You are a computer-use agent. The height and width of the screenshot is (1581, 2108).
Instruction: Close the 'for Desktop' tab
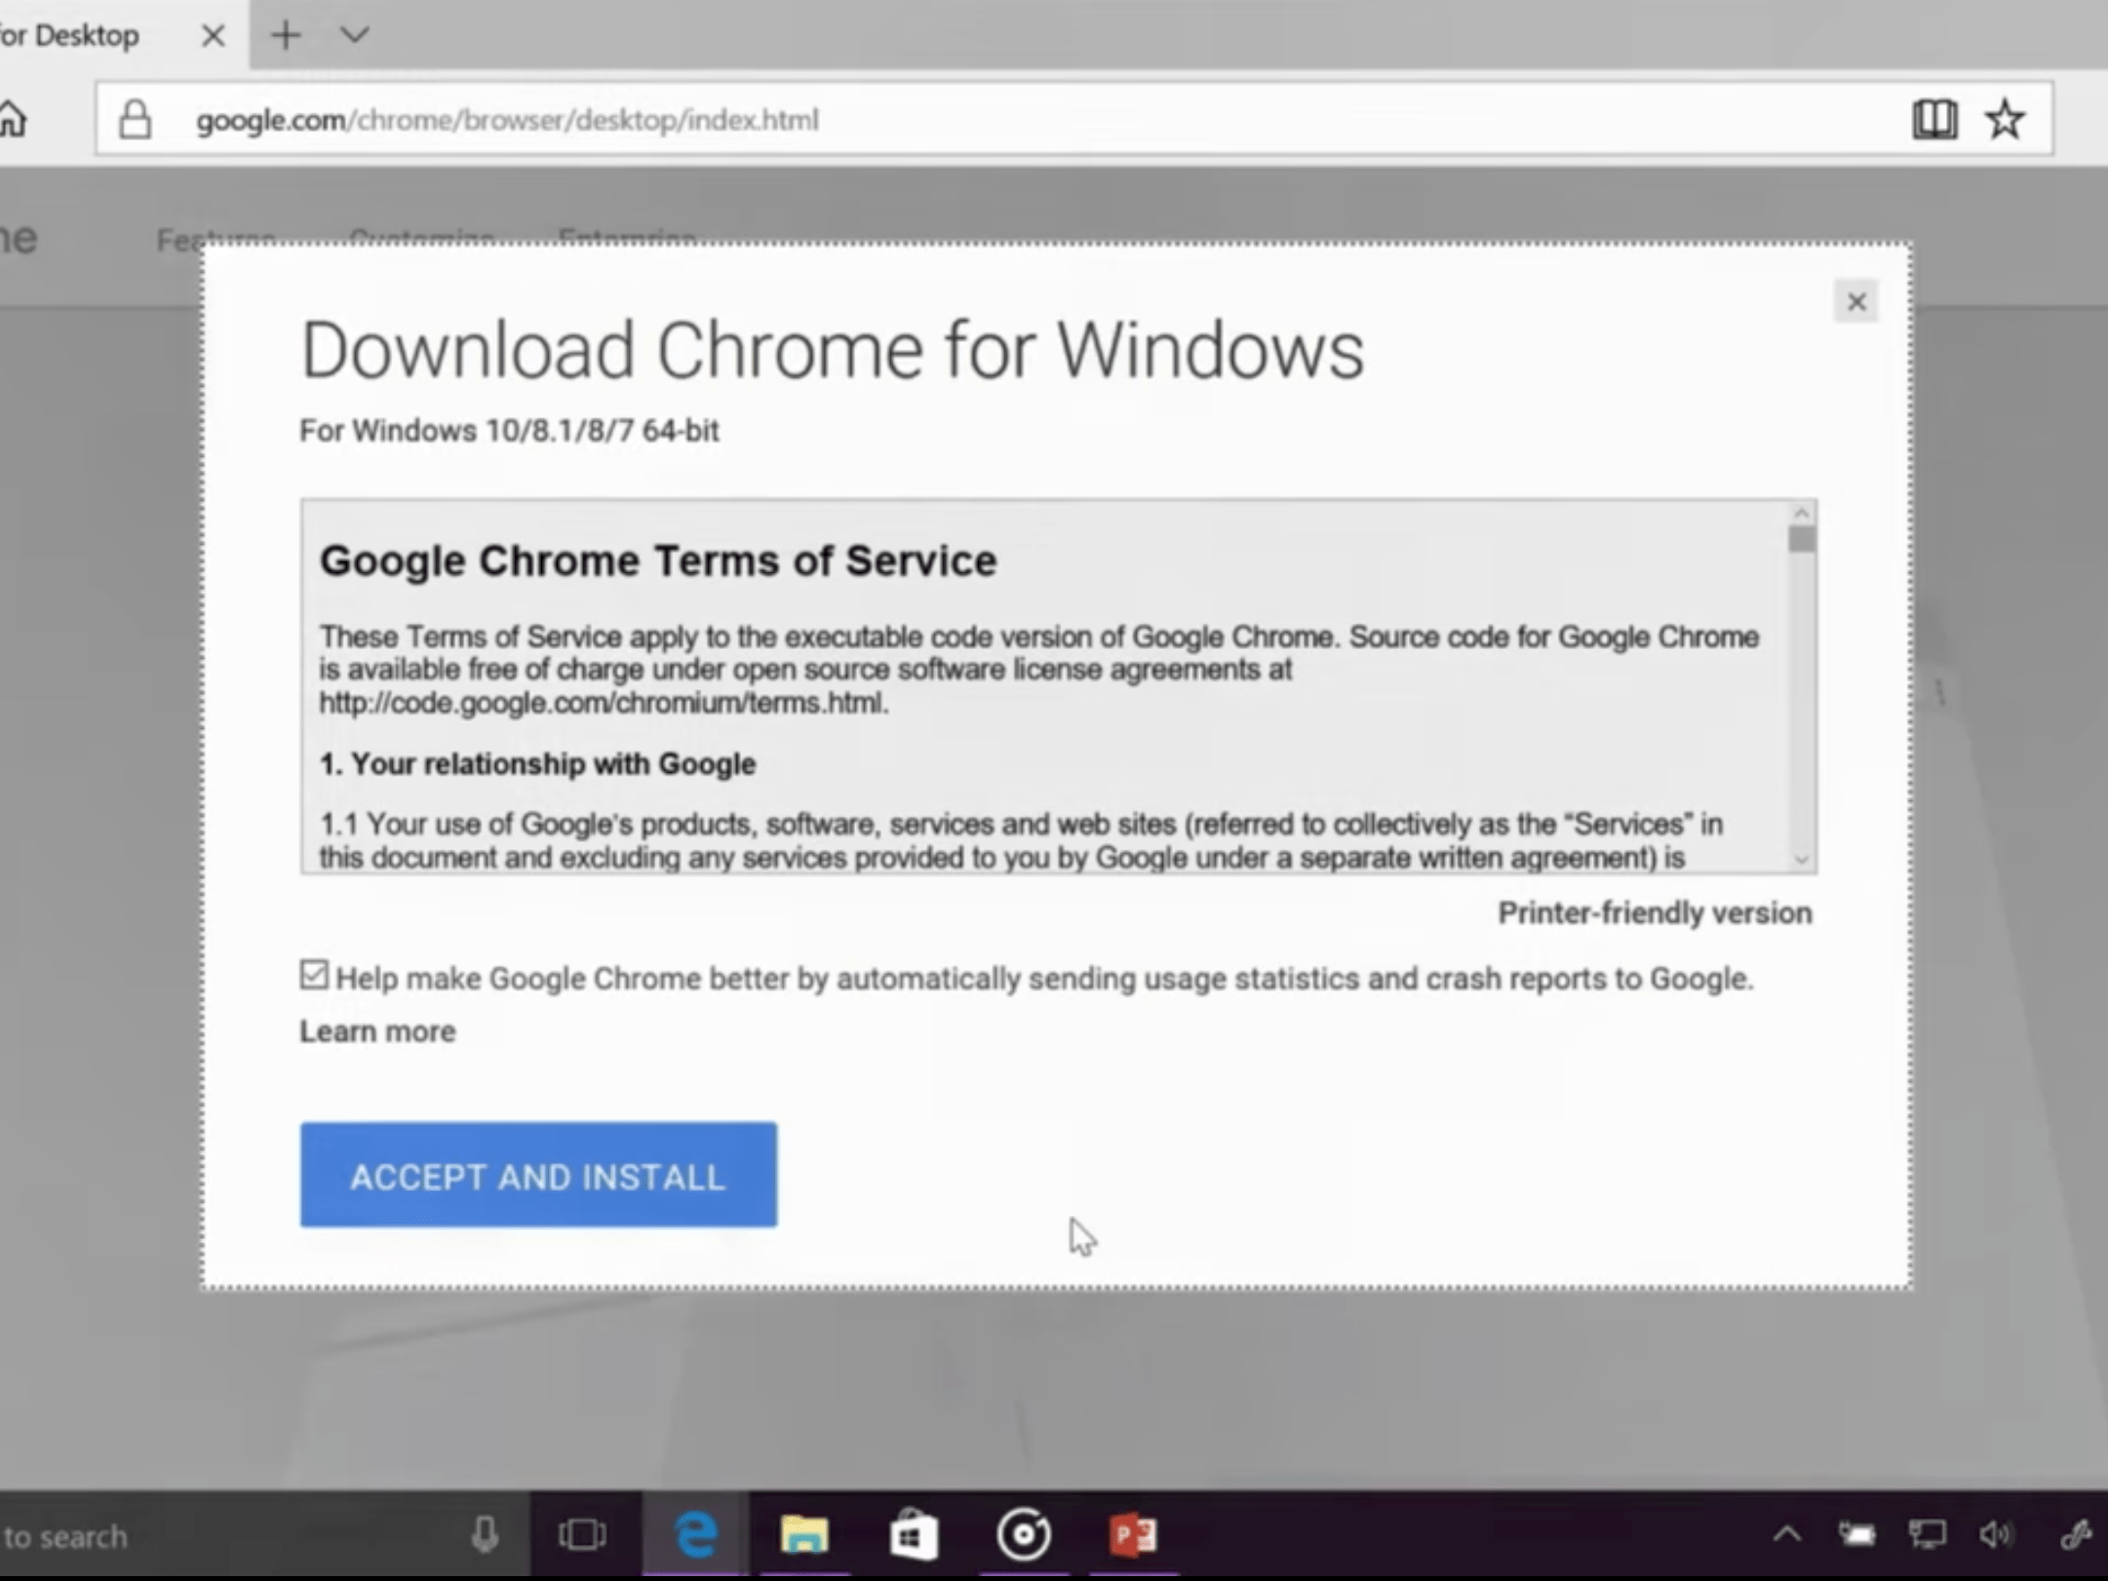coord(213,36)
